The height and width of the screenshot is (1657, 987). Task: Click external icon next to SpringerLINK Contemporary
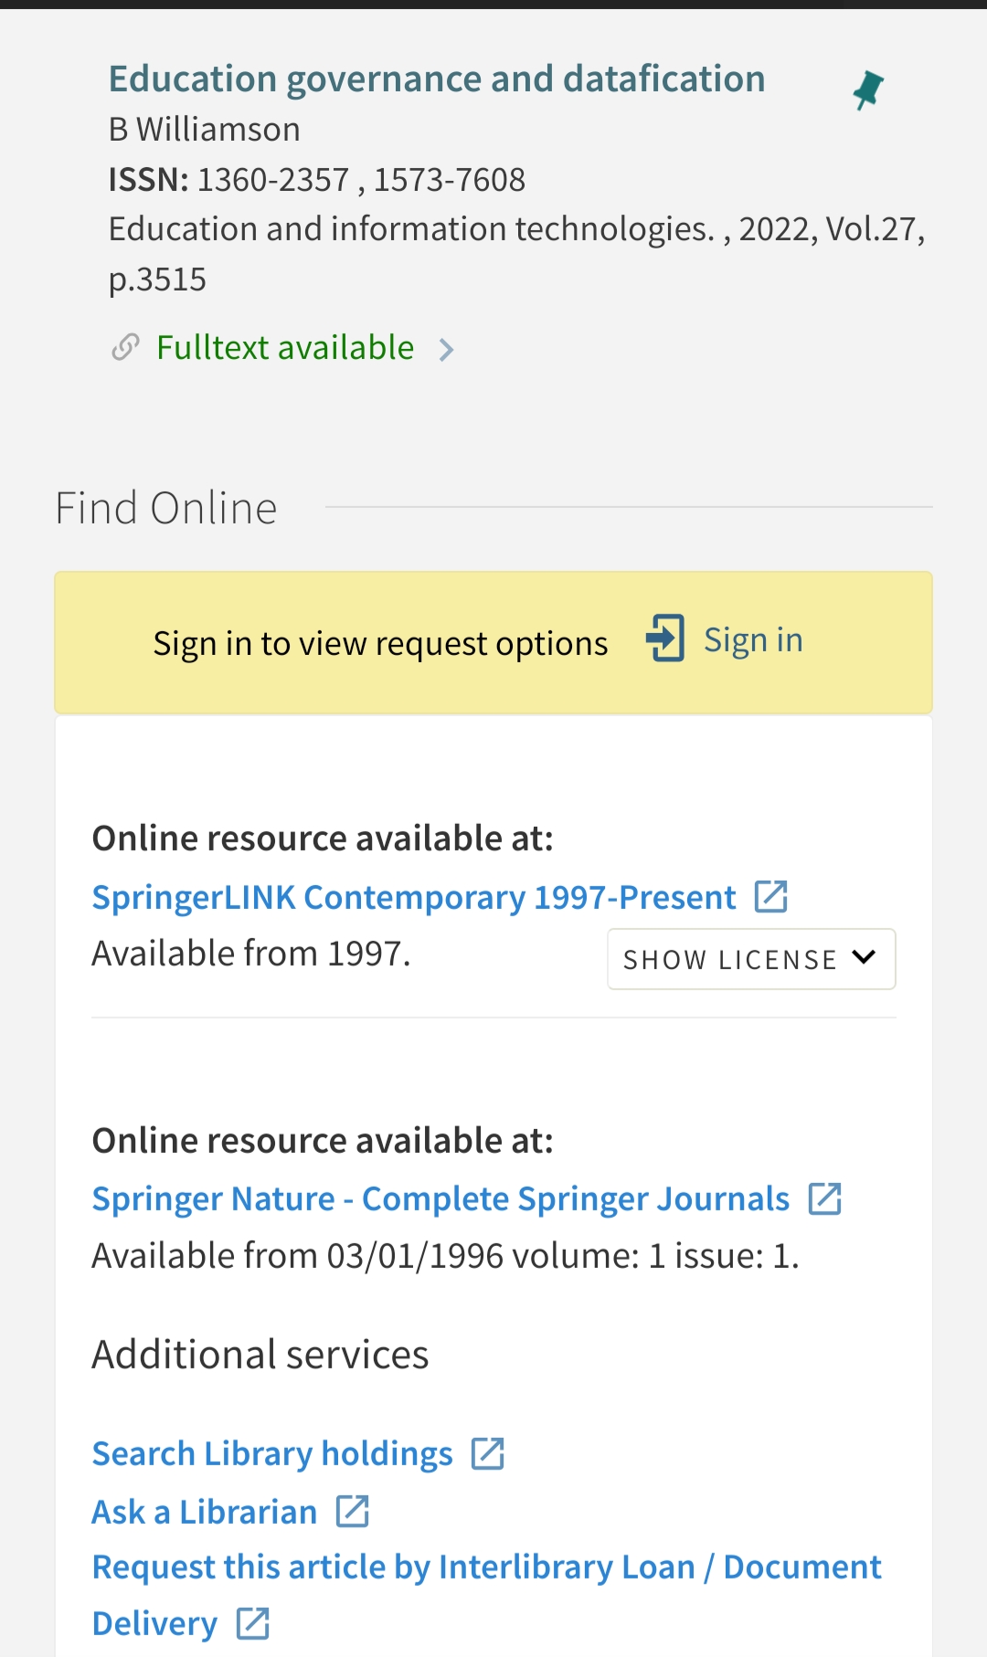click(x=770, y=897)
